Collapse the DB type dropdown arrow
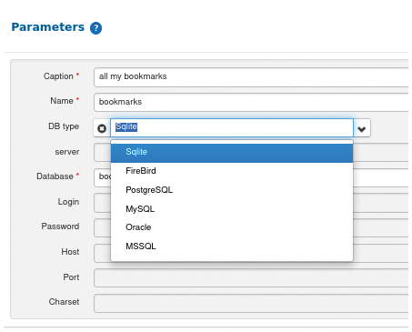 coord(362,128)
